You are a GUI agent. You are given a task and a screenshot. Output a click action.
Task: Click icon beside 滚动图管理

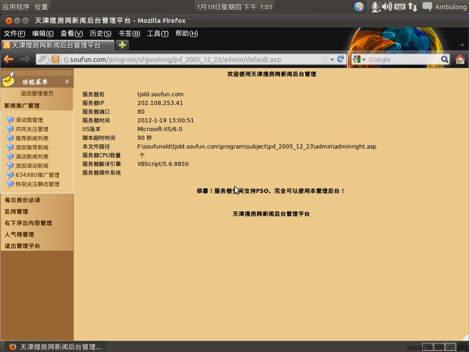10,120
